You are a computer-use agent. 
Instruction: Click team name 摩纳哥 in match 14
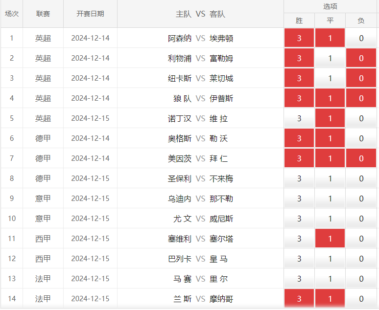click(x=221, y=299)
